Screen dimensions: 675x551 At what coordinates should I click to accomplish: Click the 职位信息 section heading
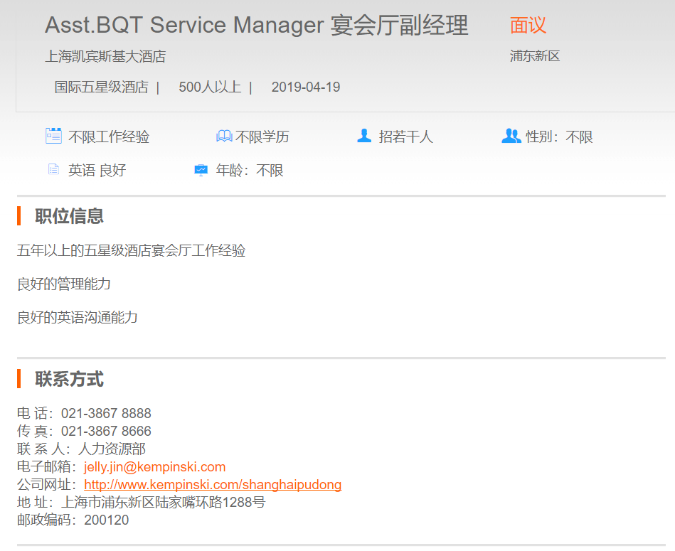[x=69, y=216]
